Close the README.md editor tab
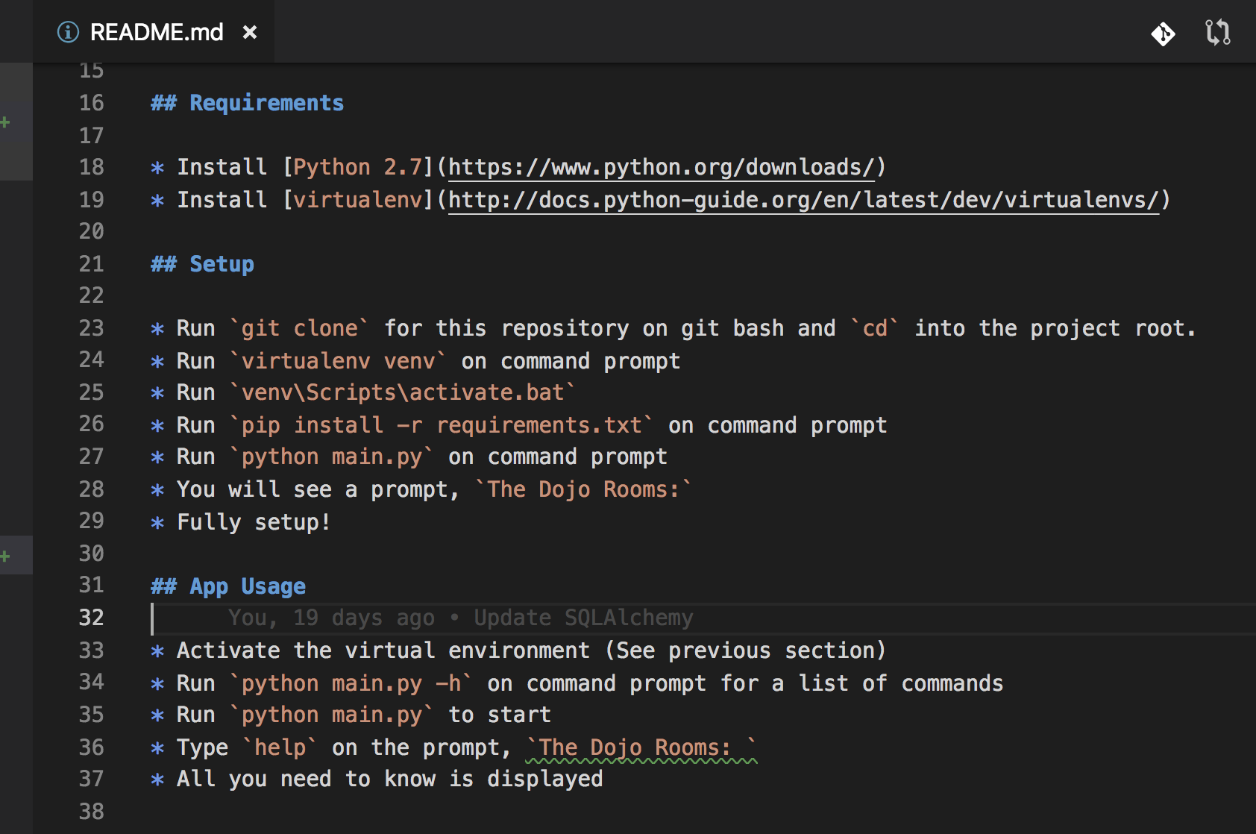 tap(250, 31)
